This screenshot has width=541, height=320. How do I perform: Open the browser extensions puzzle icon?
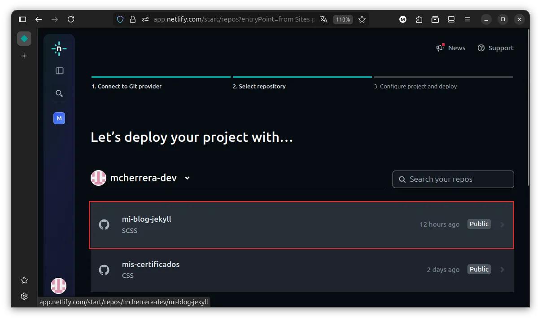(x=419, y=19)
